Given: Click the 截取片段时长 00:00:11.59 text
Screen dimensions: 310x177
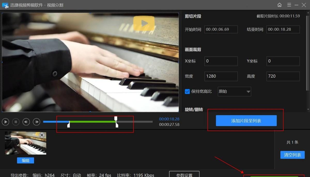Looking at the screenshot, I should pyautogui.click(x=278, y=16).
